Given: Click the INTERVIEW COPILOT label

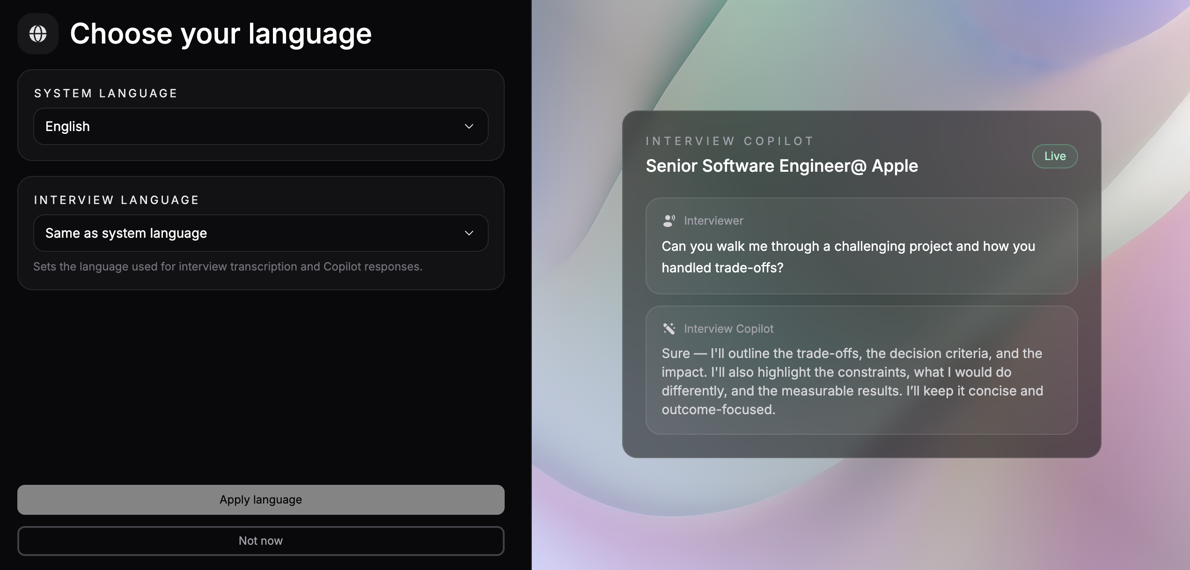Looking at the screenshot, I should [729, 140].
